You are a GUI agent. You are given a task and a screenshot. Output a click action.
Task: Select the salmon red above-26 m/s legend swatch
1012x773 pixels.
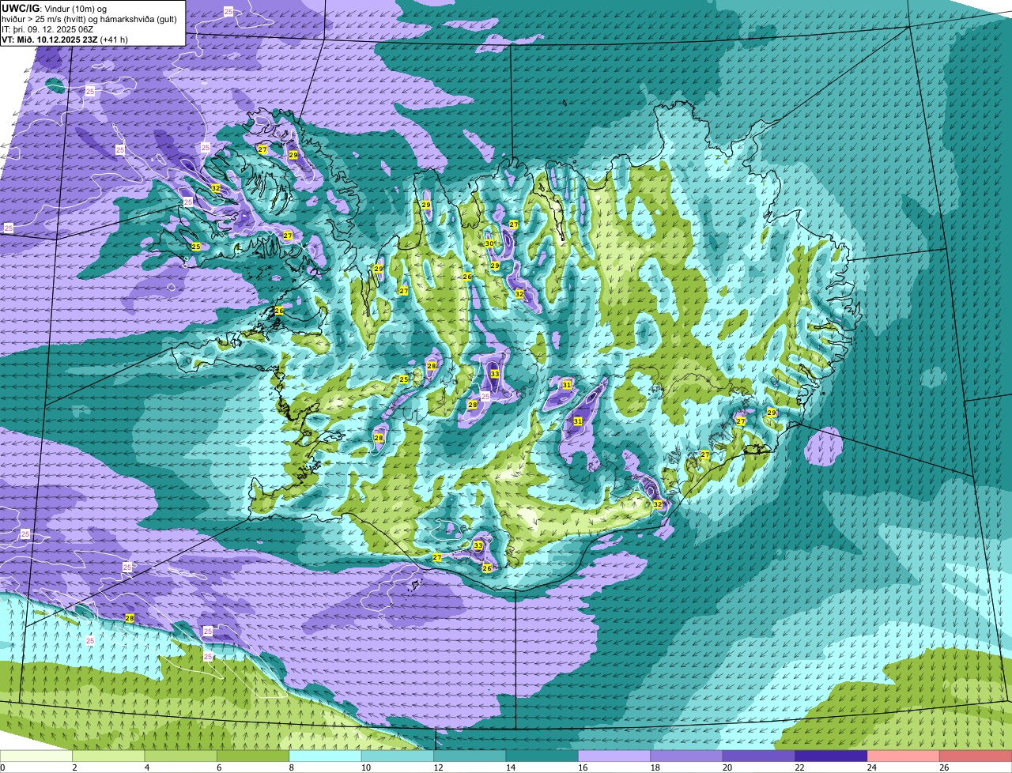[x=976, y=756]
